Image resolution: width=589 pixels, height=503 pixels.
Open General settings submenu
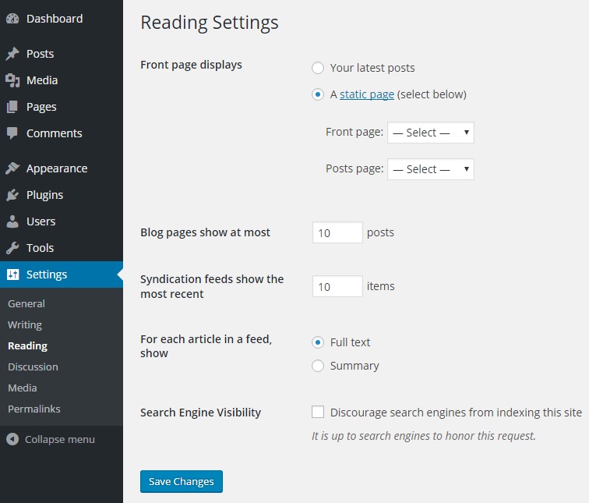click(x=26, y=304)
